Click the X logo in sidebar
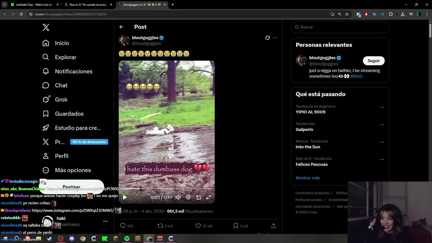Image resolution: width=432 pixels, height=243 pixels. [x=46, y=28]
